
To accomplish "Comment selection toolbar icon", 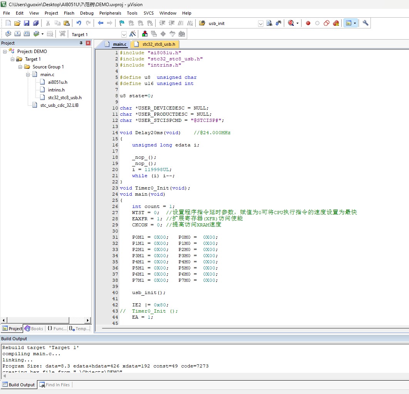I will point(181,23).
